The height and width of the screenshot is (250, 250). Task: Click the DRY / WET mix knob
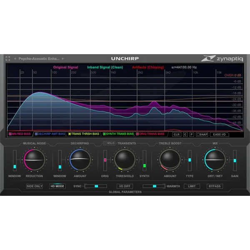tap(215, 160)
